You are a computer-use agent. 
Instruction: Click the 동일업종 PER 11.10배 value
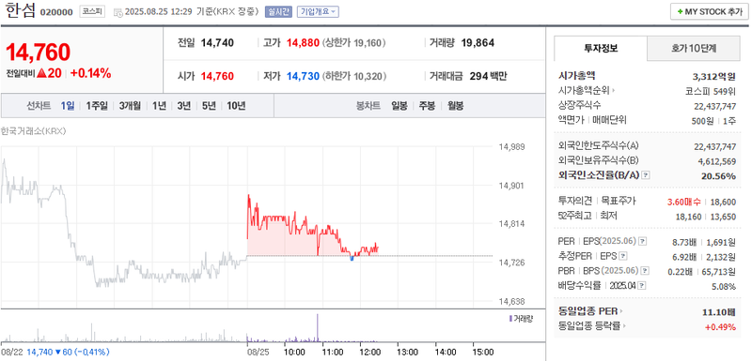[x=719, y=312]
